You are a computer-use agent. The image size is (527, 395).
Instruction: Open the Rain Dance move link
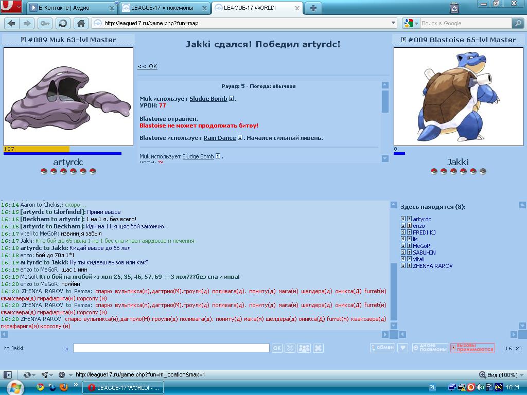coord(219,138)
